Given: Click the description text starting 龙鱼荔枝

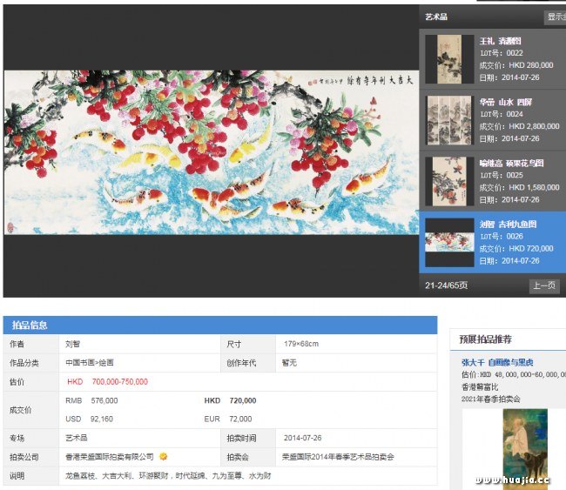Looking at the screenshot, I should (168, 475).
